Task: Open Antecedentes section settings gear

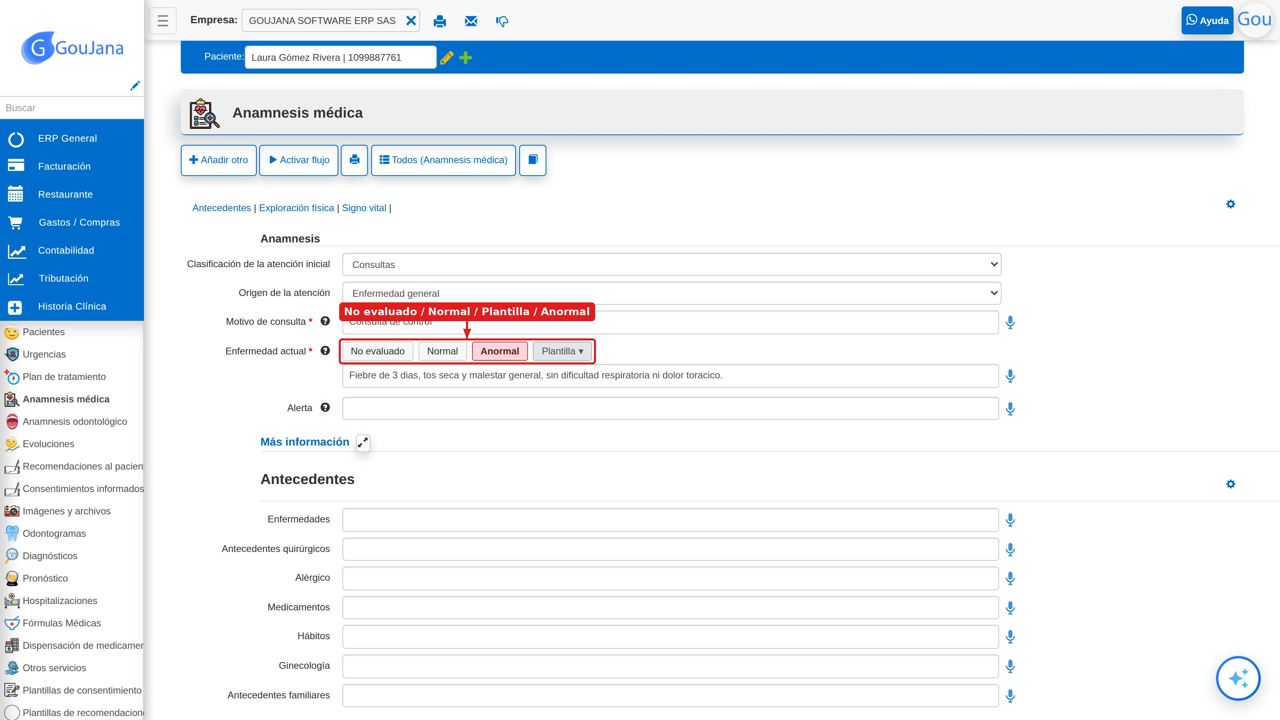Action: pyautogui.click(x=1230, y=484)
